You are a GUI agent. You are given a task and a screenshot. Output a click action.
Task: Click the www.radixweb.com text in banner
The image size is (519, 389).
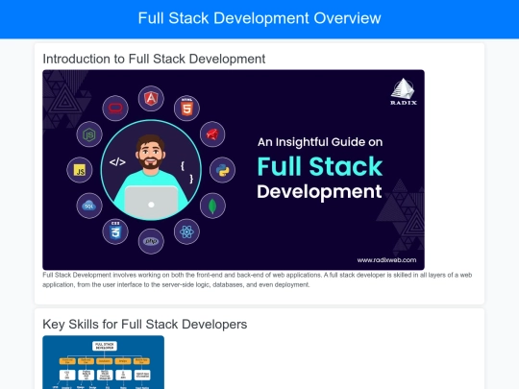(x=386, y=260)
